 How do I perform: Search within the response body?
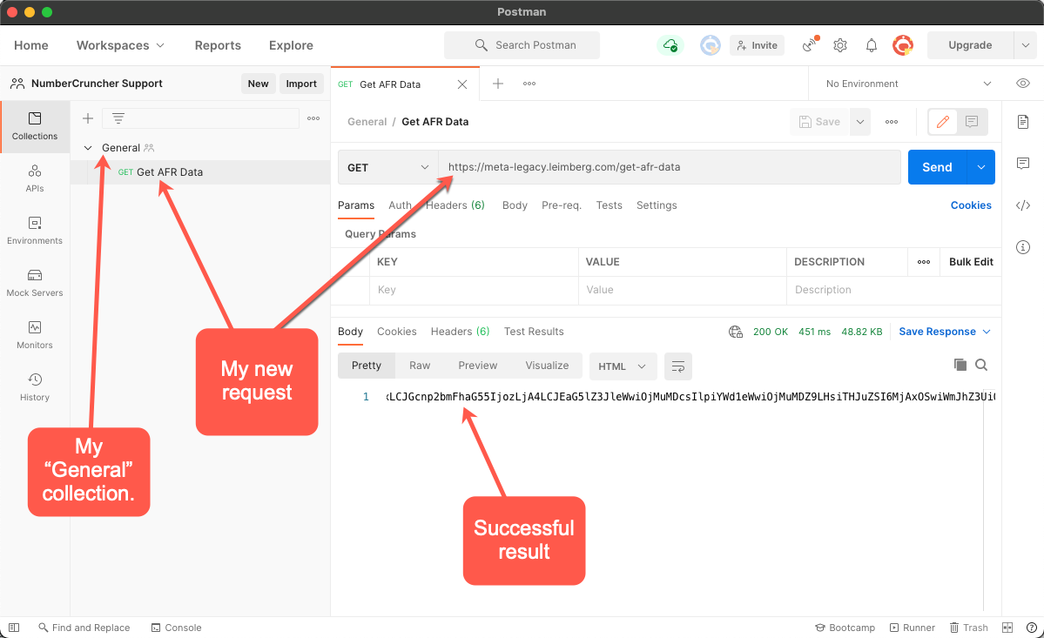point(981,365)
